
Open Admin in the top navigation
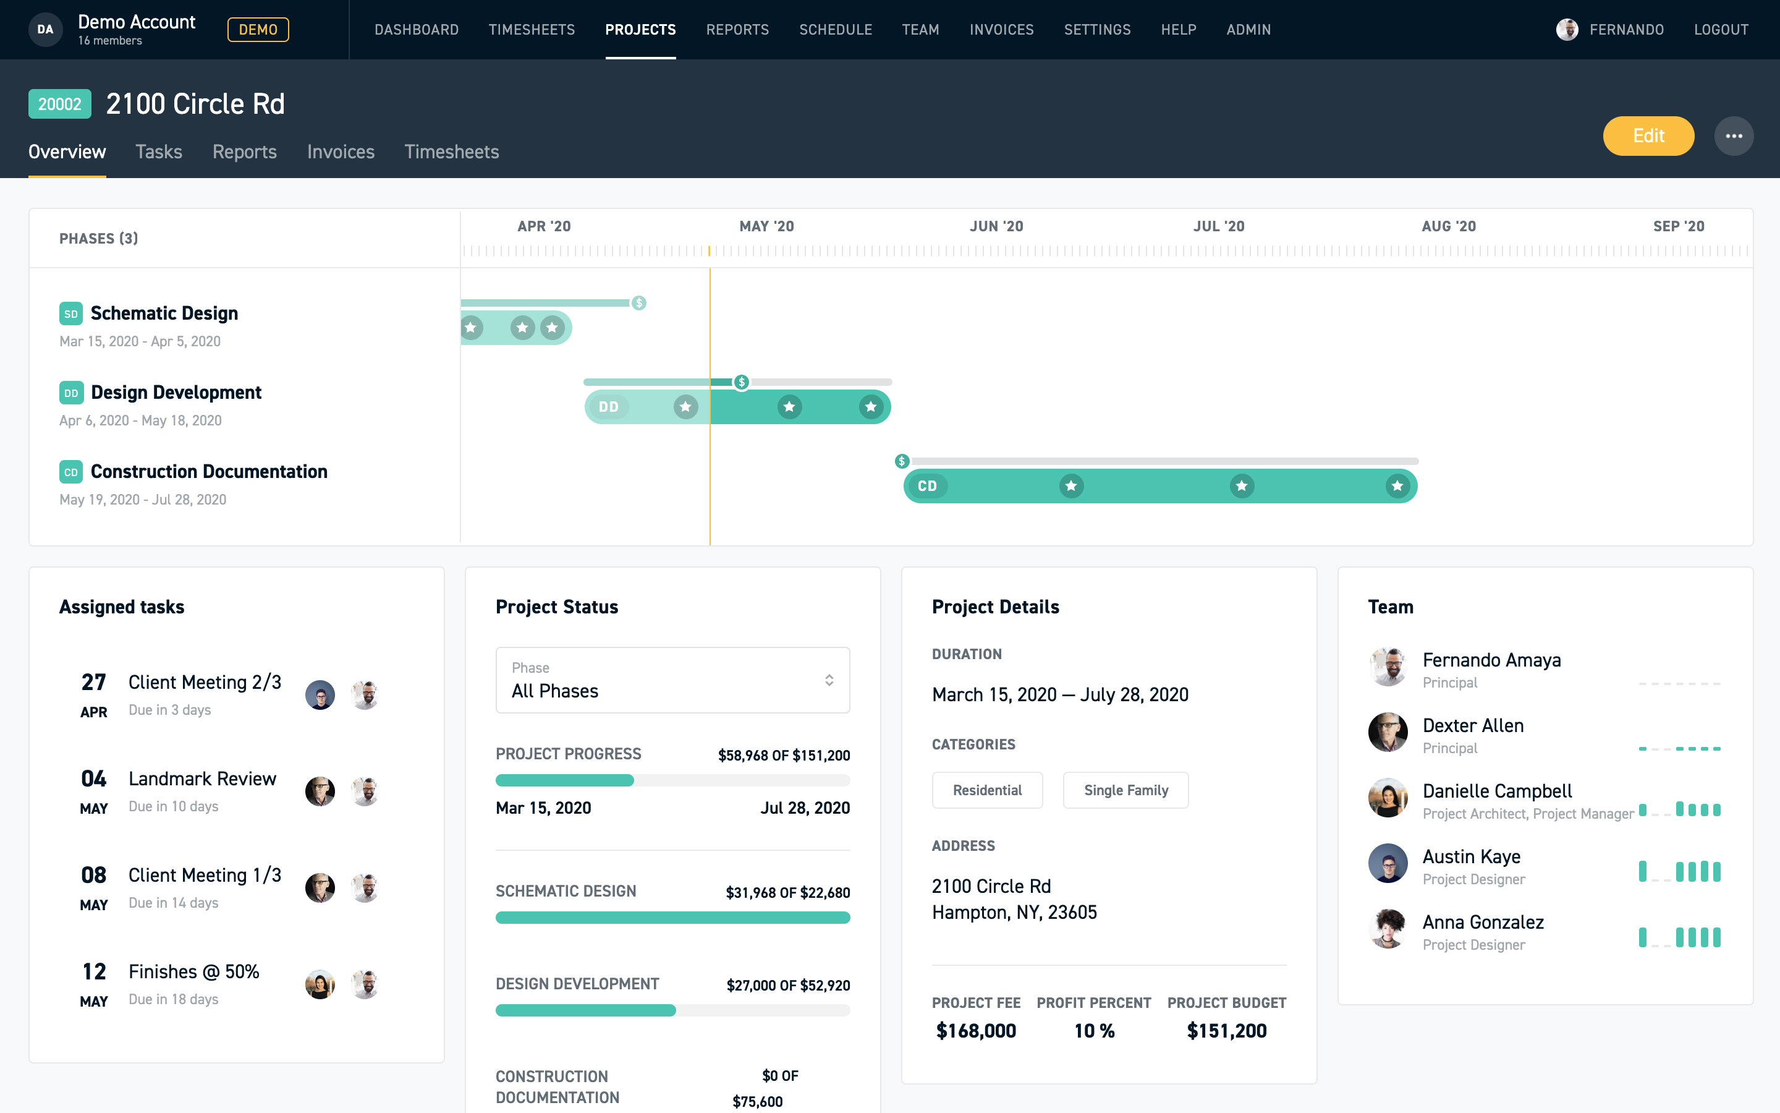point(1249,30)
